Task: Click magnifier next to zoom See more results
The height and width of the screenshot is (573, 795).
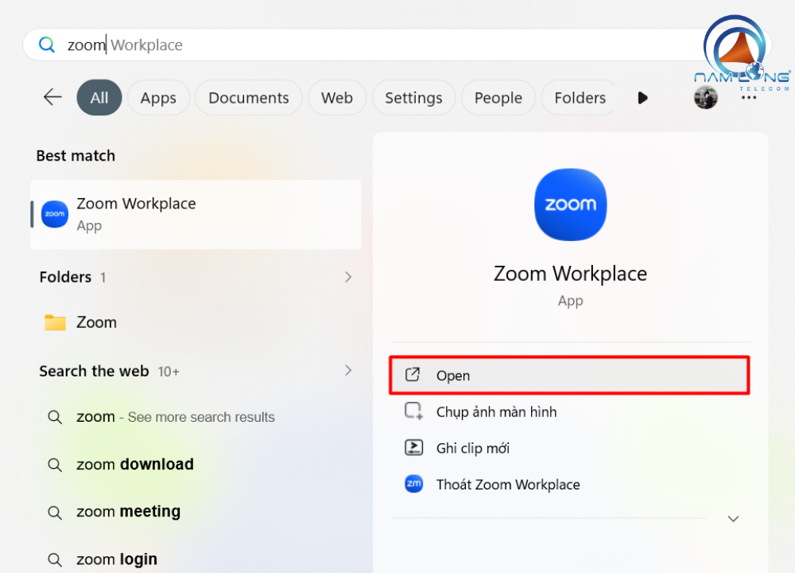Action: (x=55, y=417)
